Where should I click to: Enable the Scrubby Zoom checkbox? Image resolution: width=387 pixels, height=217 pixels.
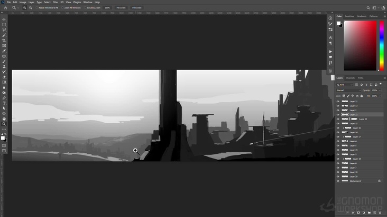coord(86,8)
